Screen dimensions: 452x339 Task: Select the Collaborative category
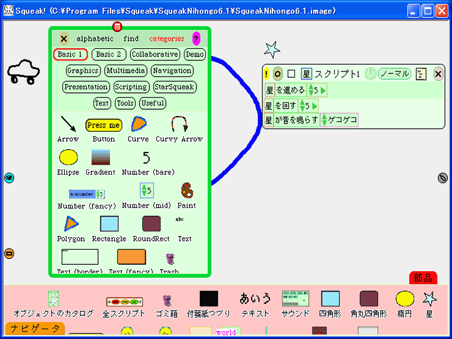click(155, 54)
